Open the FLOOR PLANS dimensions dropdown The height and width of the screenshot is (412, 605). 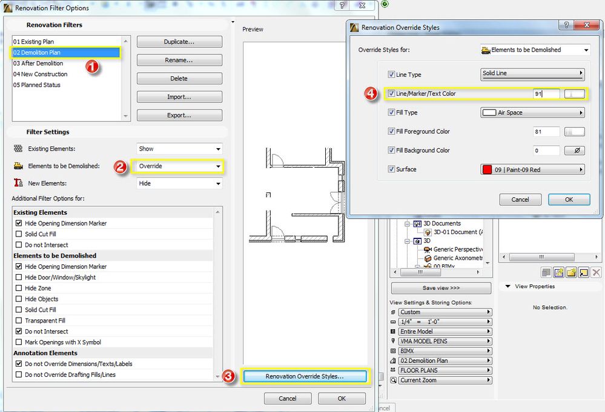[445, 370]
